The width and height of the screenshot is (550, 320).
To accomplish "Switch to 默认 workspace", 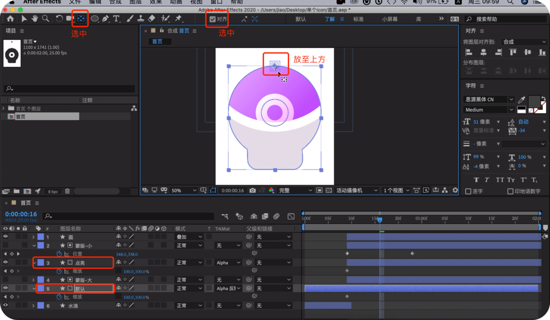I will (300, 19).
